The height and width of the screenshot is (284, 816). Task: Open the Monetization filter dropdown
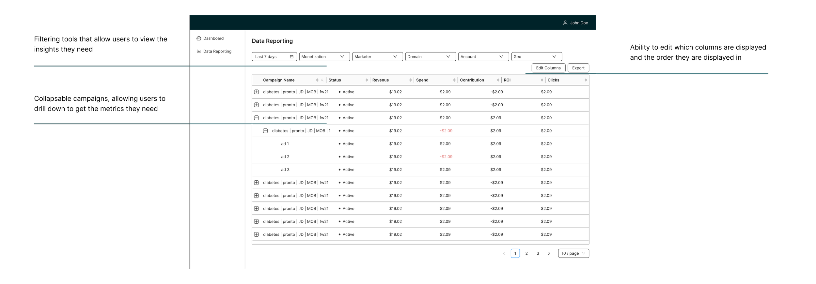(324, 57)
